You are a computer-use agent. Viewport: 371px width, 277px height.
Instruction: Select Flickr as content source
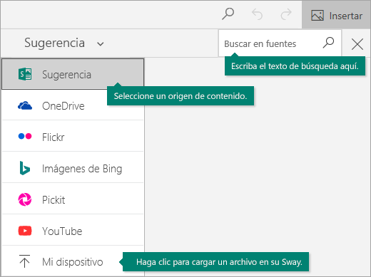[73, 137]
